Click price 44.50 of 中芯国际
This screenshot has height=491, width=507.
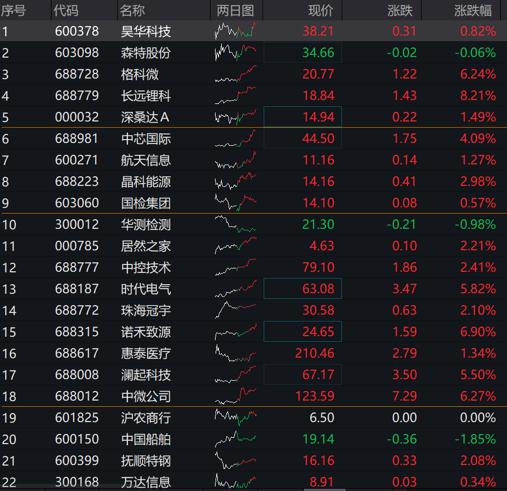coord(318,139)
